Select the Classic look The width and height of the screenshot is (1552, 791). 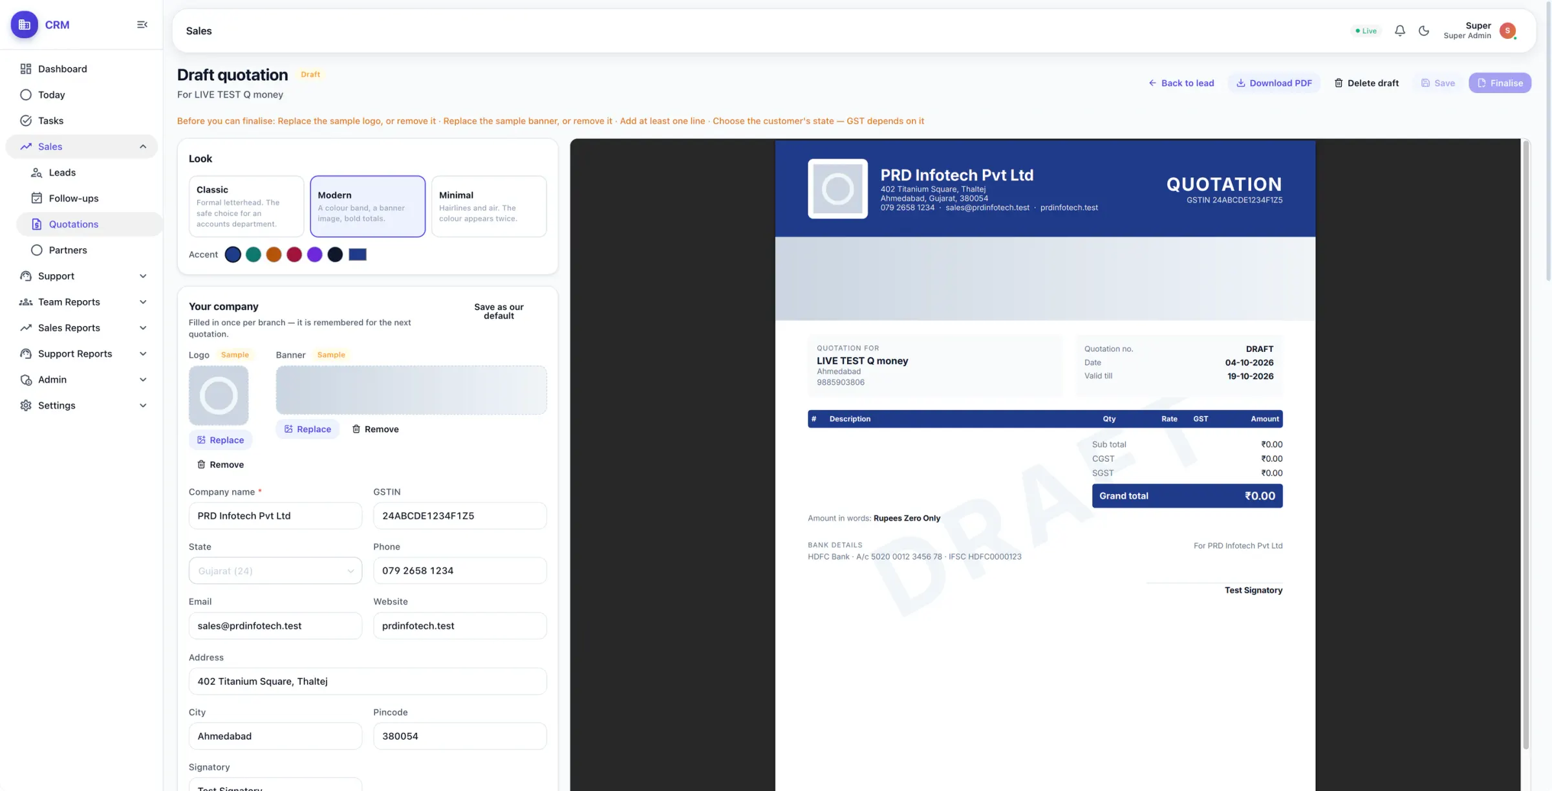[246, 206]
